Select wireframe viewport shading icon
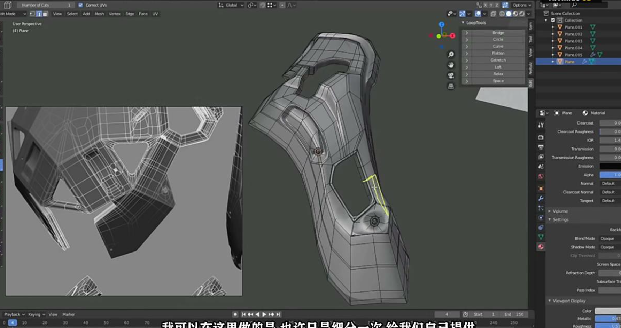Screen dimensions: 621x328 502,14
